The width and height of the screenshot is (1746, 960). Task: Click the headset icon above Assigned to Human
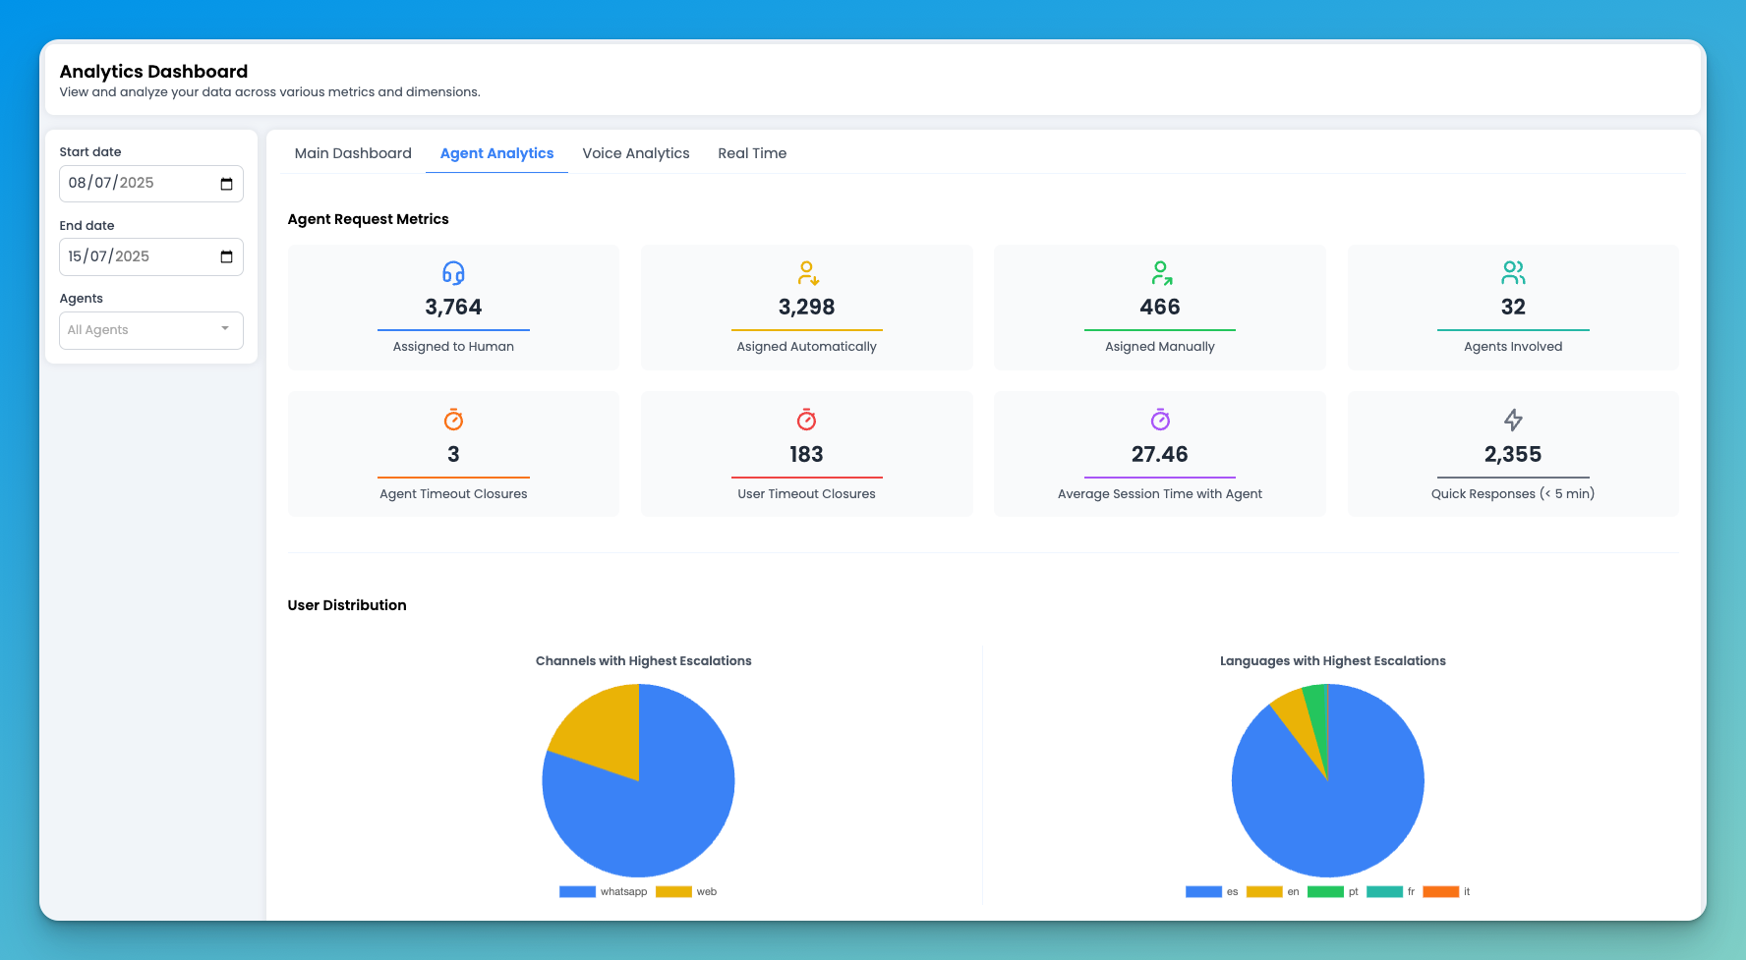(452, 273)
